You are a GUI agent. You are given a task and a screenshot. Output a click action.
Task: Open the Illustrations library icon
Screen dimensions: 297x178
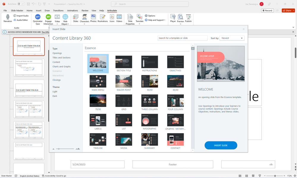pyautogui.click(x=103, y=17)
